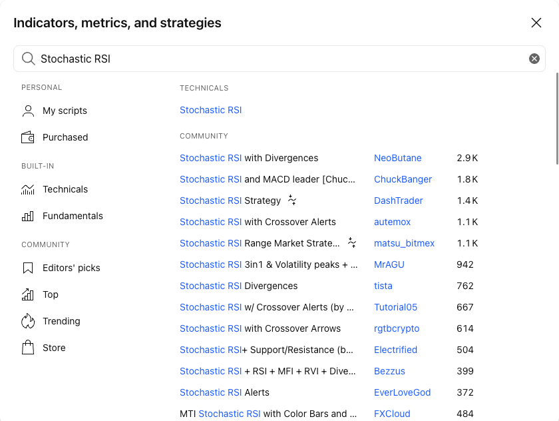Open author NeoButane's profile
The width and height of the screenshot is (559, 421).
tap(397, 158)
